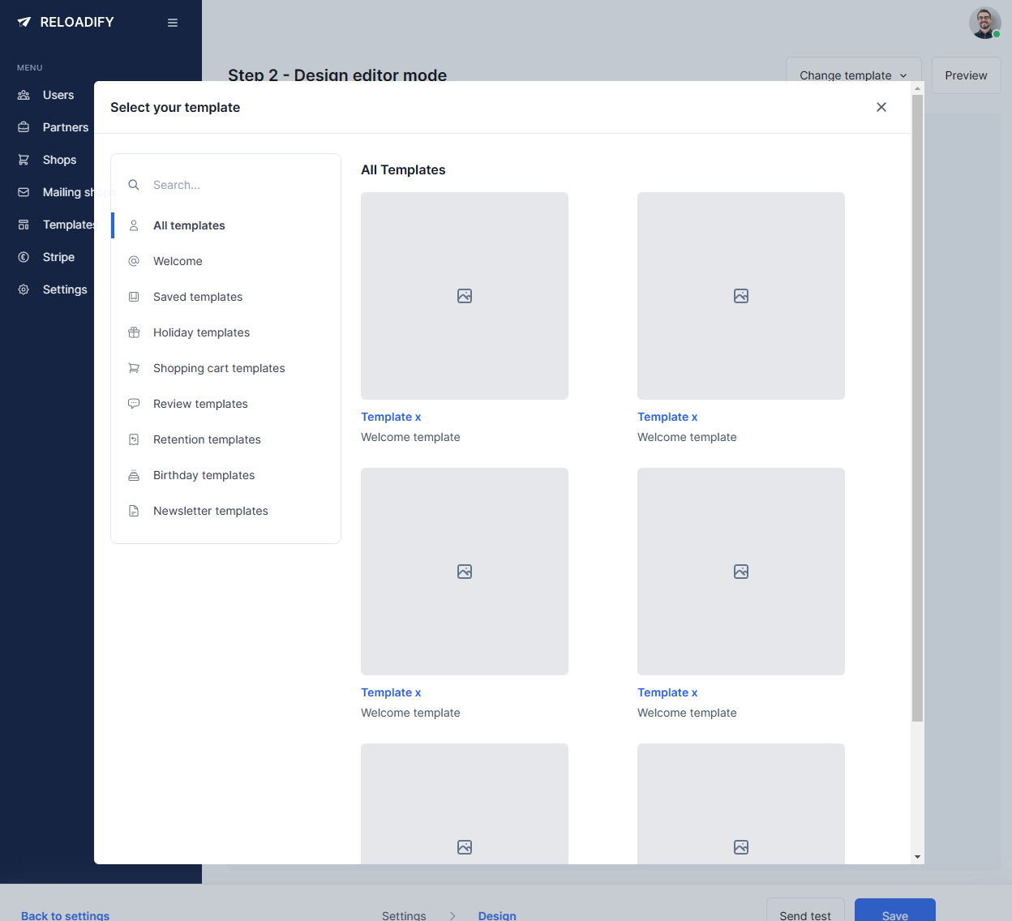Select the Review templates speech bubble icon
This screenshot has width=1012, height=921.
point(134,404)
